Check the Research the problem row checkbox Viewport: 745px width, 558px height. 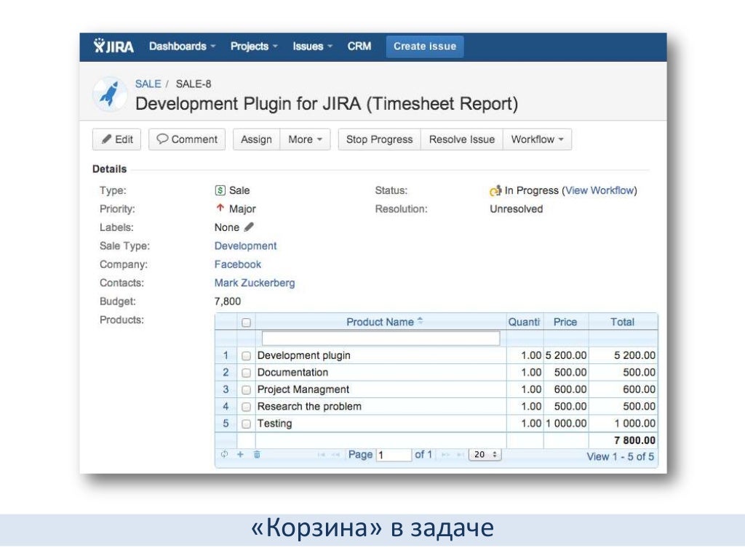[x=246, y=407]
